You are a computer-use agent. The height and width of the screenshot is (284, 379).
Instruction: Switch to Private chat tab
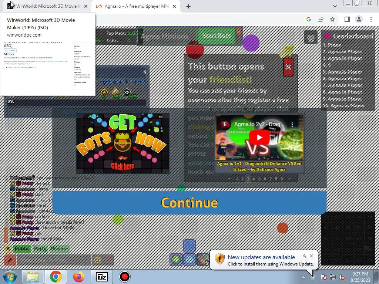point(60,248)
